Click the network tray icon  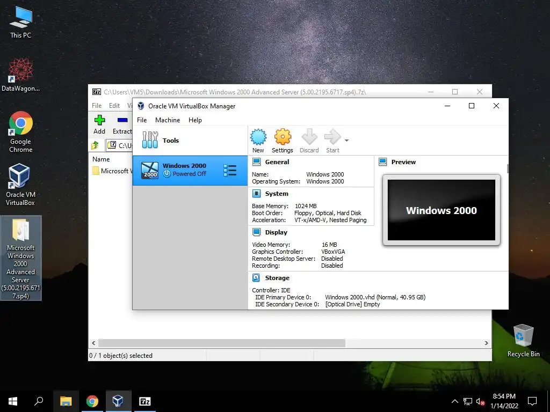[x=468, y=401]
